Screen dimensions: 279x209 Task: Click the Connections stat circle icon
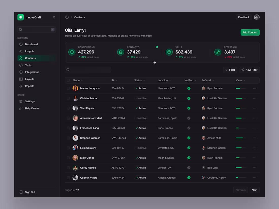point(72,52)
